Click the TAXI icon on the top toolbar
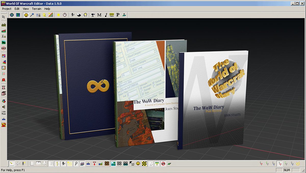 click(x=112, y=15)
